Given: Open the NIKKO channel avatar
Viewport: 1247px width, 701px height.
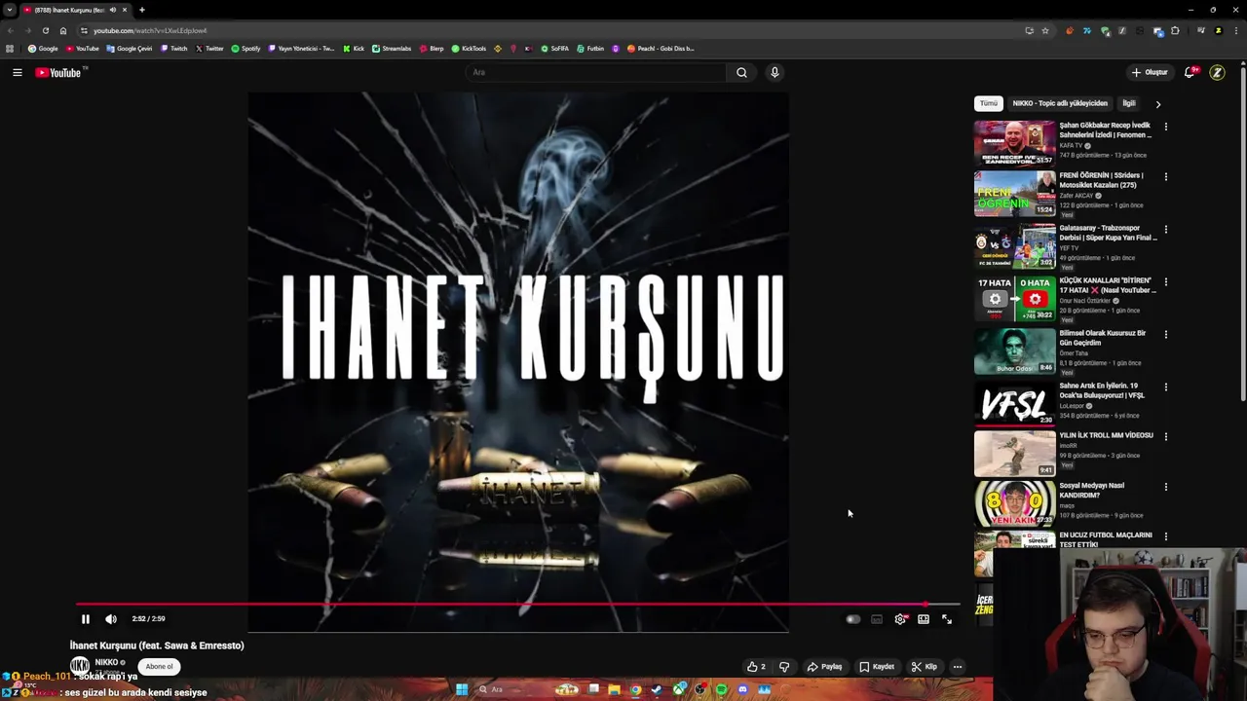Looking at the screenshot, I should [80, 666].
